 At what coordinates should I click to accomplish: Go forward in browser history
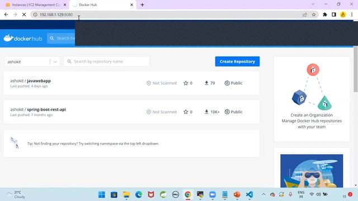click(15, 15)
